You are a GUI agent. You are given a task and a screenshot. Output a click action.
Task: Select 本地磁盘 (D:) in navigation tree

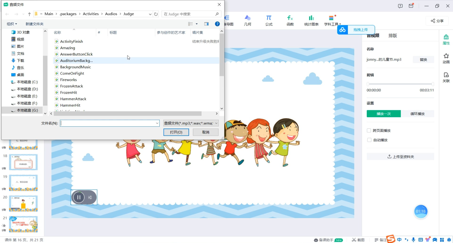27,89
